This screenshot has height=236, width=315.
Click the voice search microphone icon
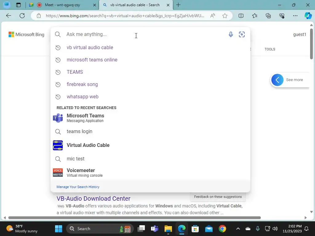point(231,34)
